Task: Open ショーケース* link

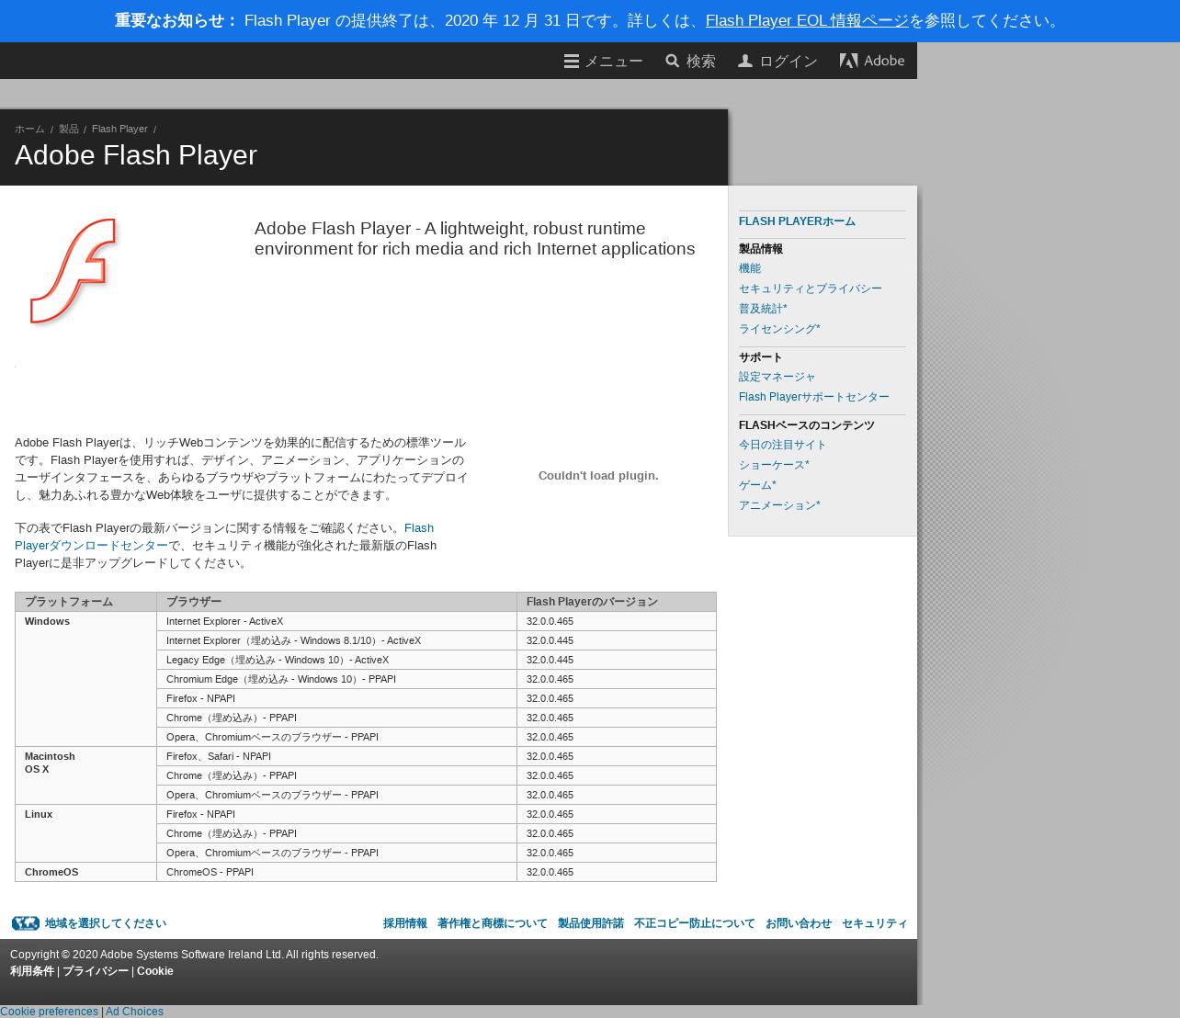Action: pos(774,465)
